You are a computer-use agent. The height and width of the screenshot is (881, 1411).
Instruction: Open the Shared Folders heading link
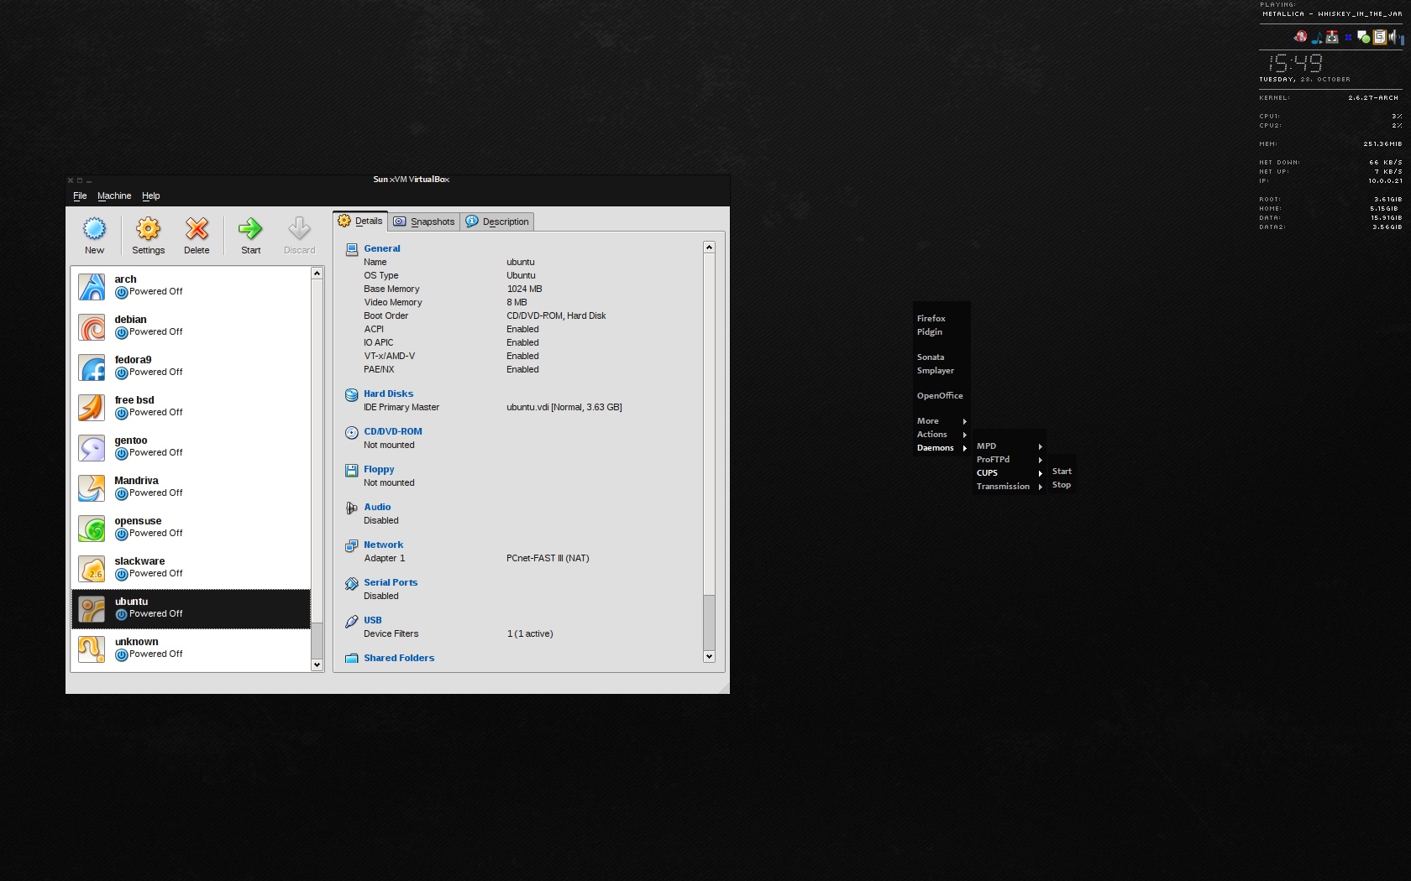tap(399, 659)
